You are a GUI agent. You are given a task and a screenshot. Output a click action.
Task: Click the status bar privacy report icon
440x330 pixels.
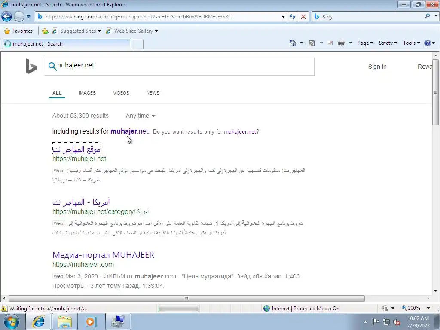click(385, 308)
